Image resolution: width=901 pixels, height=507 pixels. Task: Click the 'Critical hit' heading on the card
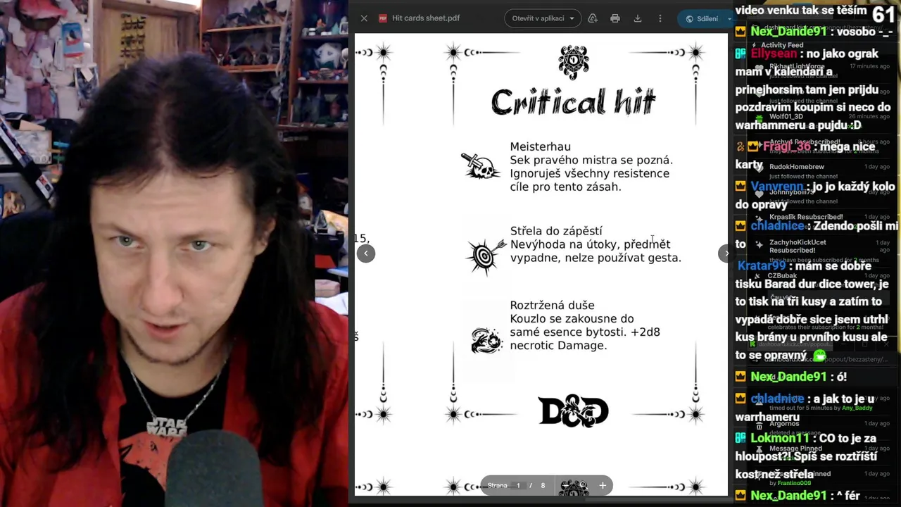573,103
